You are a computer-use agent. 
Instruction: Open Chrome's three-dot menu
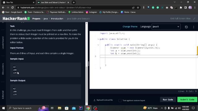click(195, 7)
